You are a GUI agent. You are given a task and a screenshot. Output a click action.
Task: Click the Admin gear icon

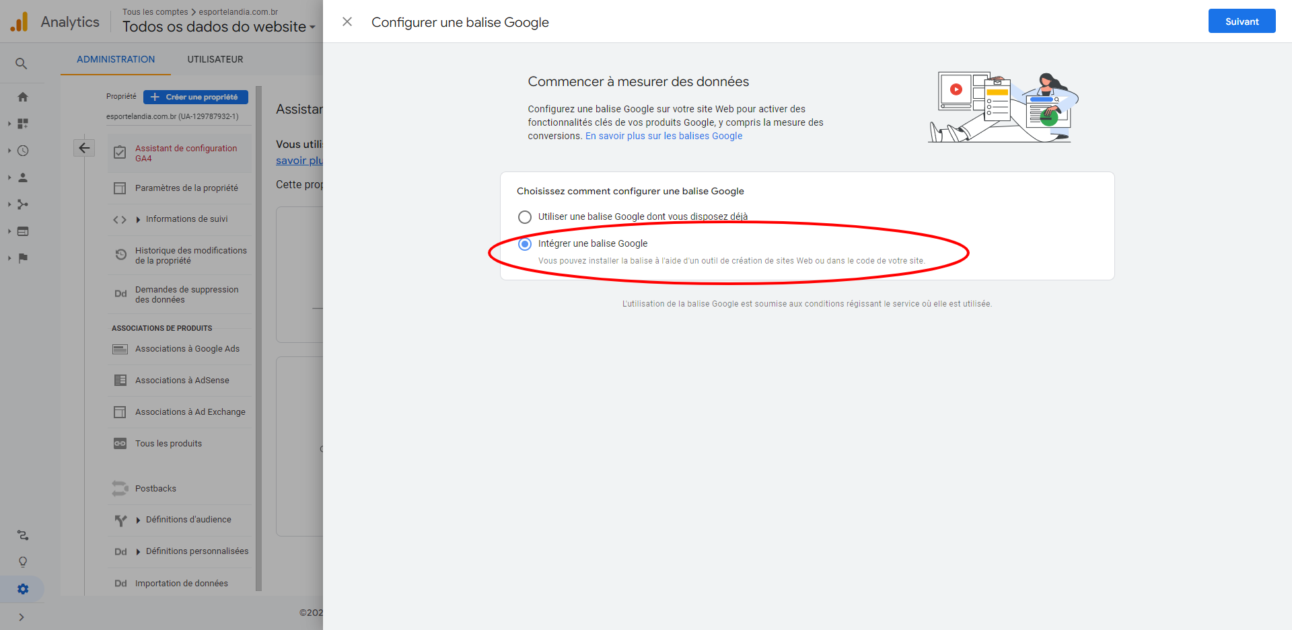(x=23, y=589)
